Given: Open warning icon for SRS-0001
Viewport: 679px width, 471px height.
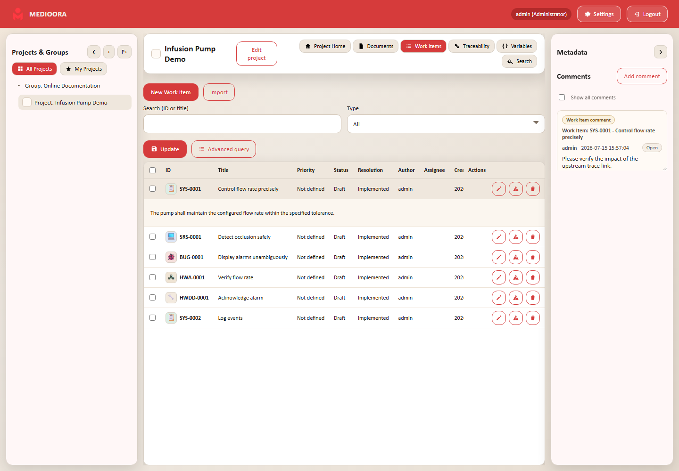Looking at the screenshot, I should (x=516, y=237).
